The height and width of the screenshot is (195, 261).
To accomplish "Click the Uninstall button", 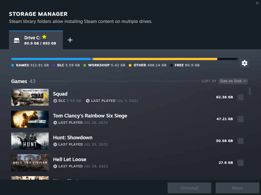I will point(189,188).
